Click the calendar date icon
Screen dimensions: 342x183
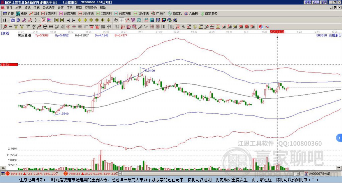click(146, 20)
